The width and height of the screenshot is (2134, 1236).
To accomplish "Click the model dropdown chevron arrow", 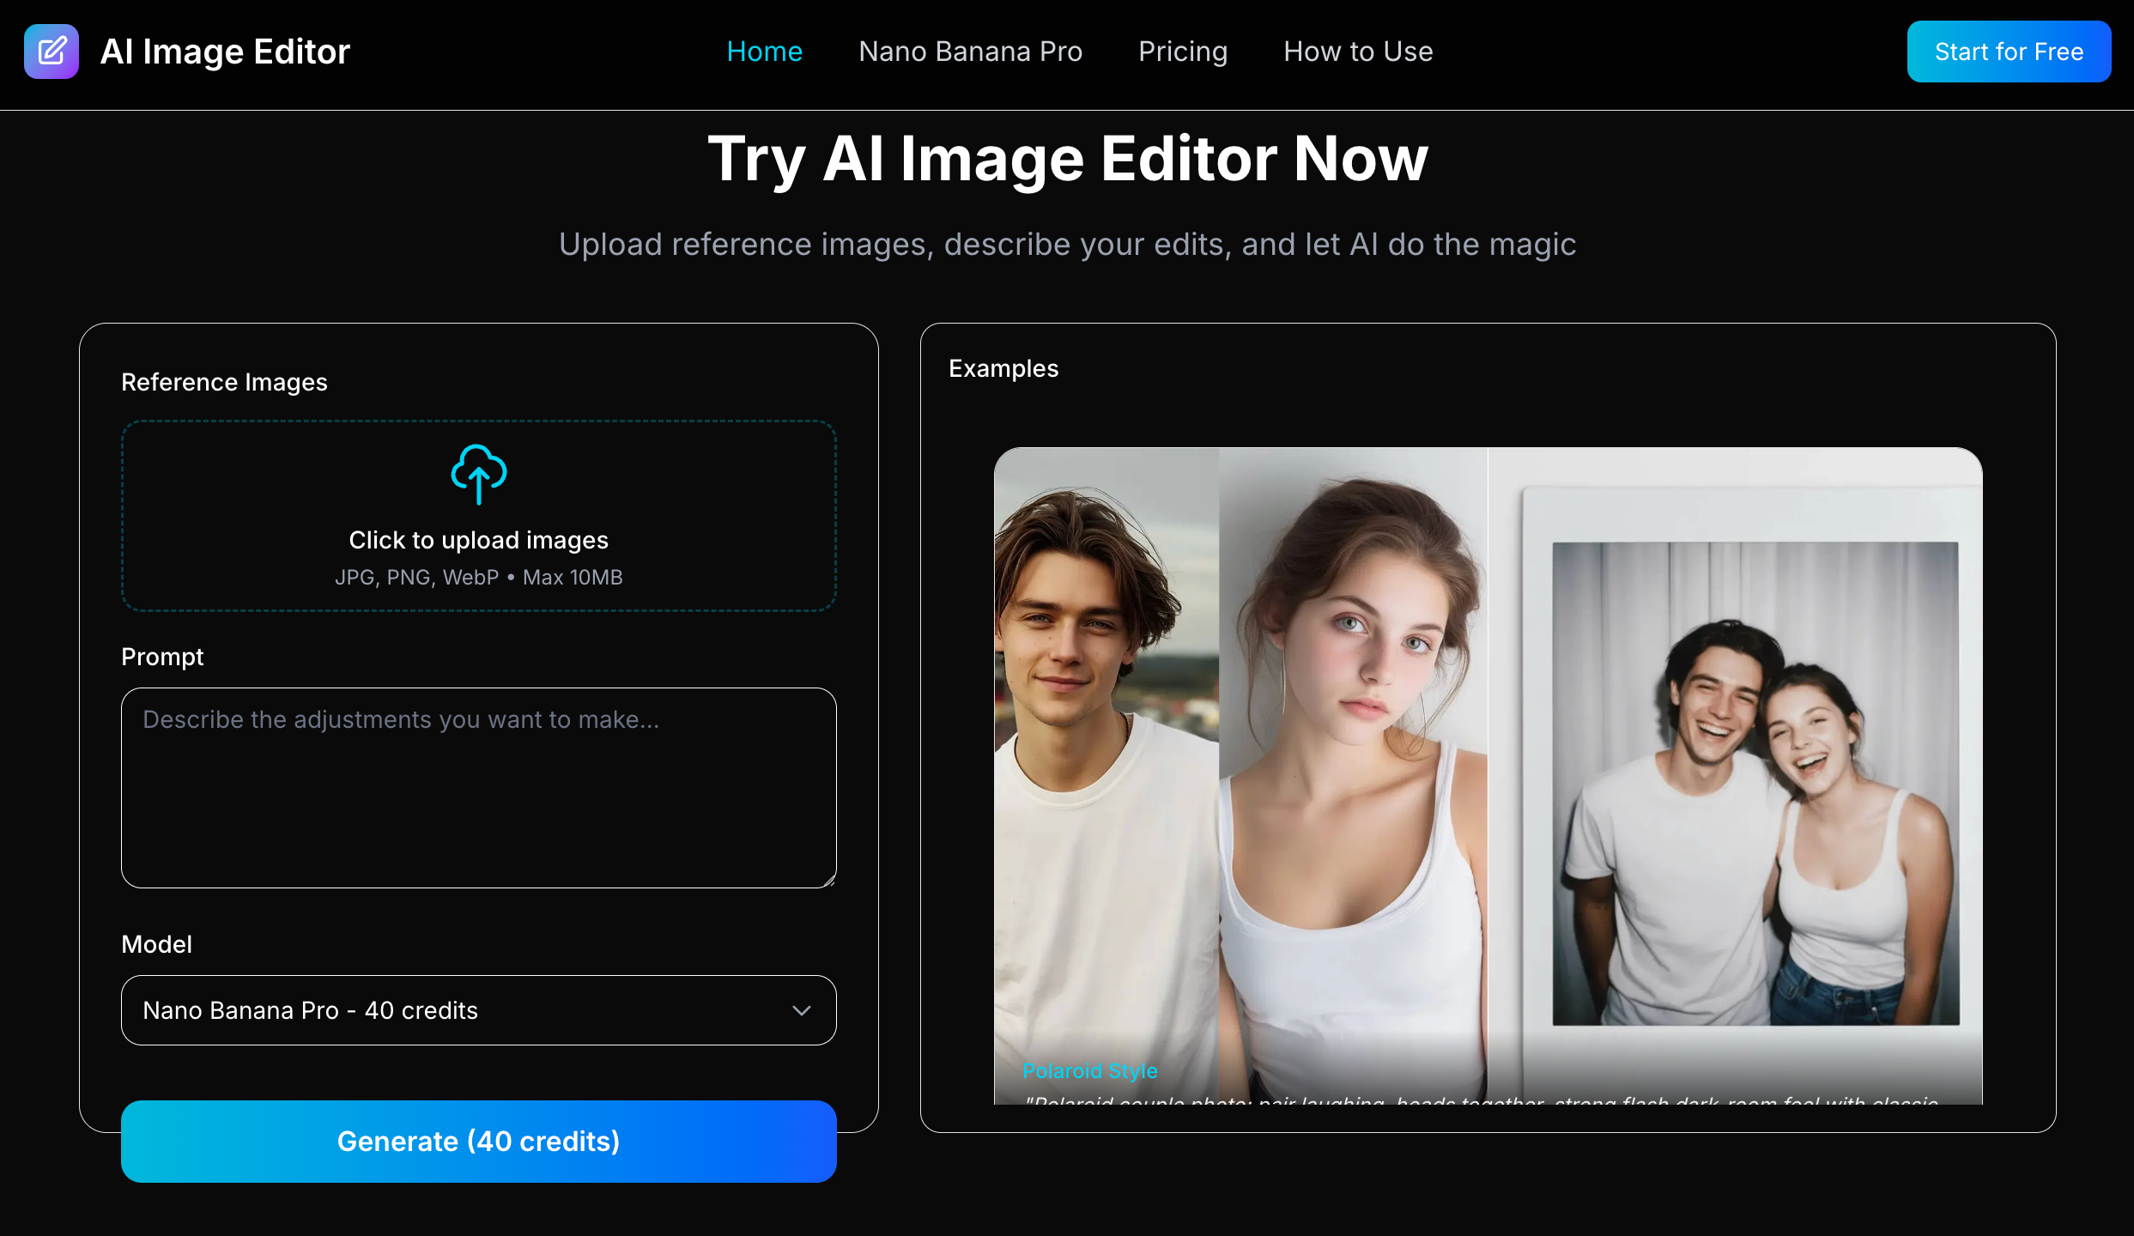I will tap(801, 1010).
